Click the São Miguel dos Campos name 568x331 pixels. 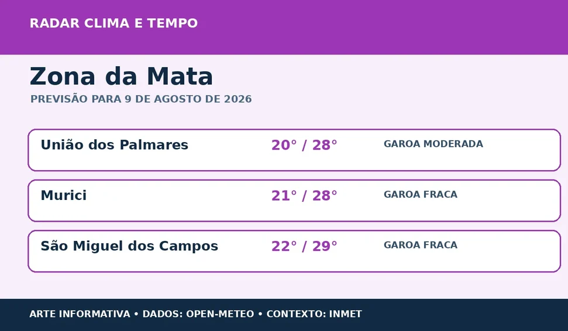pyautogui.click(x=129, y=246)
